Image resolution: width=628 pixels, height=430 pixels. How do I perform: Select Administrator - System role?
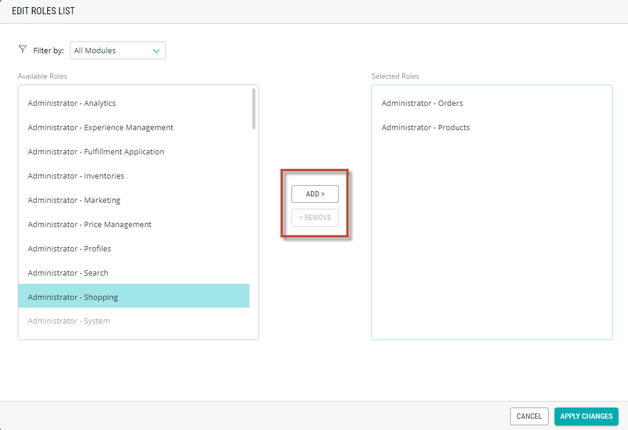(69, 321)
